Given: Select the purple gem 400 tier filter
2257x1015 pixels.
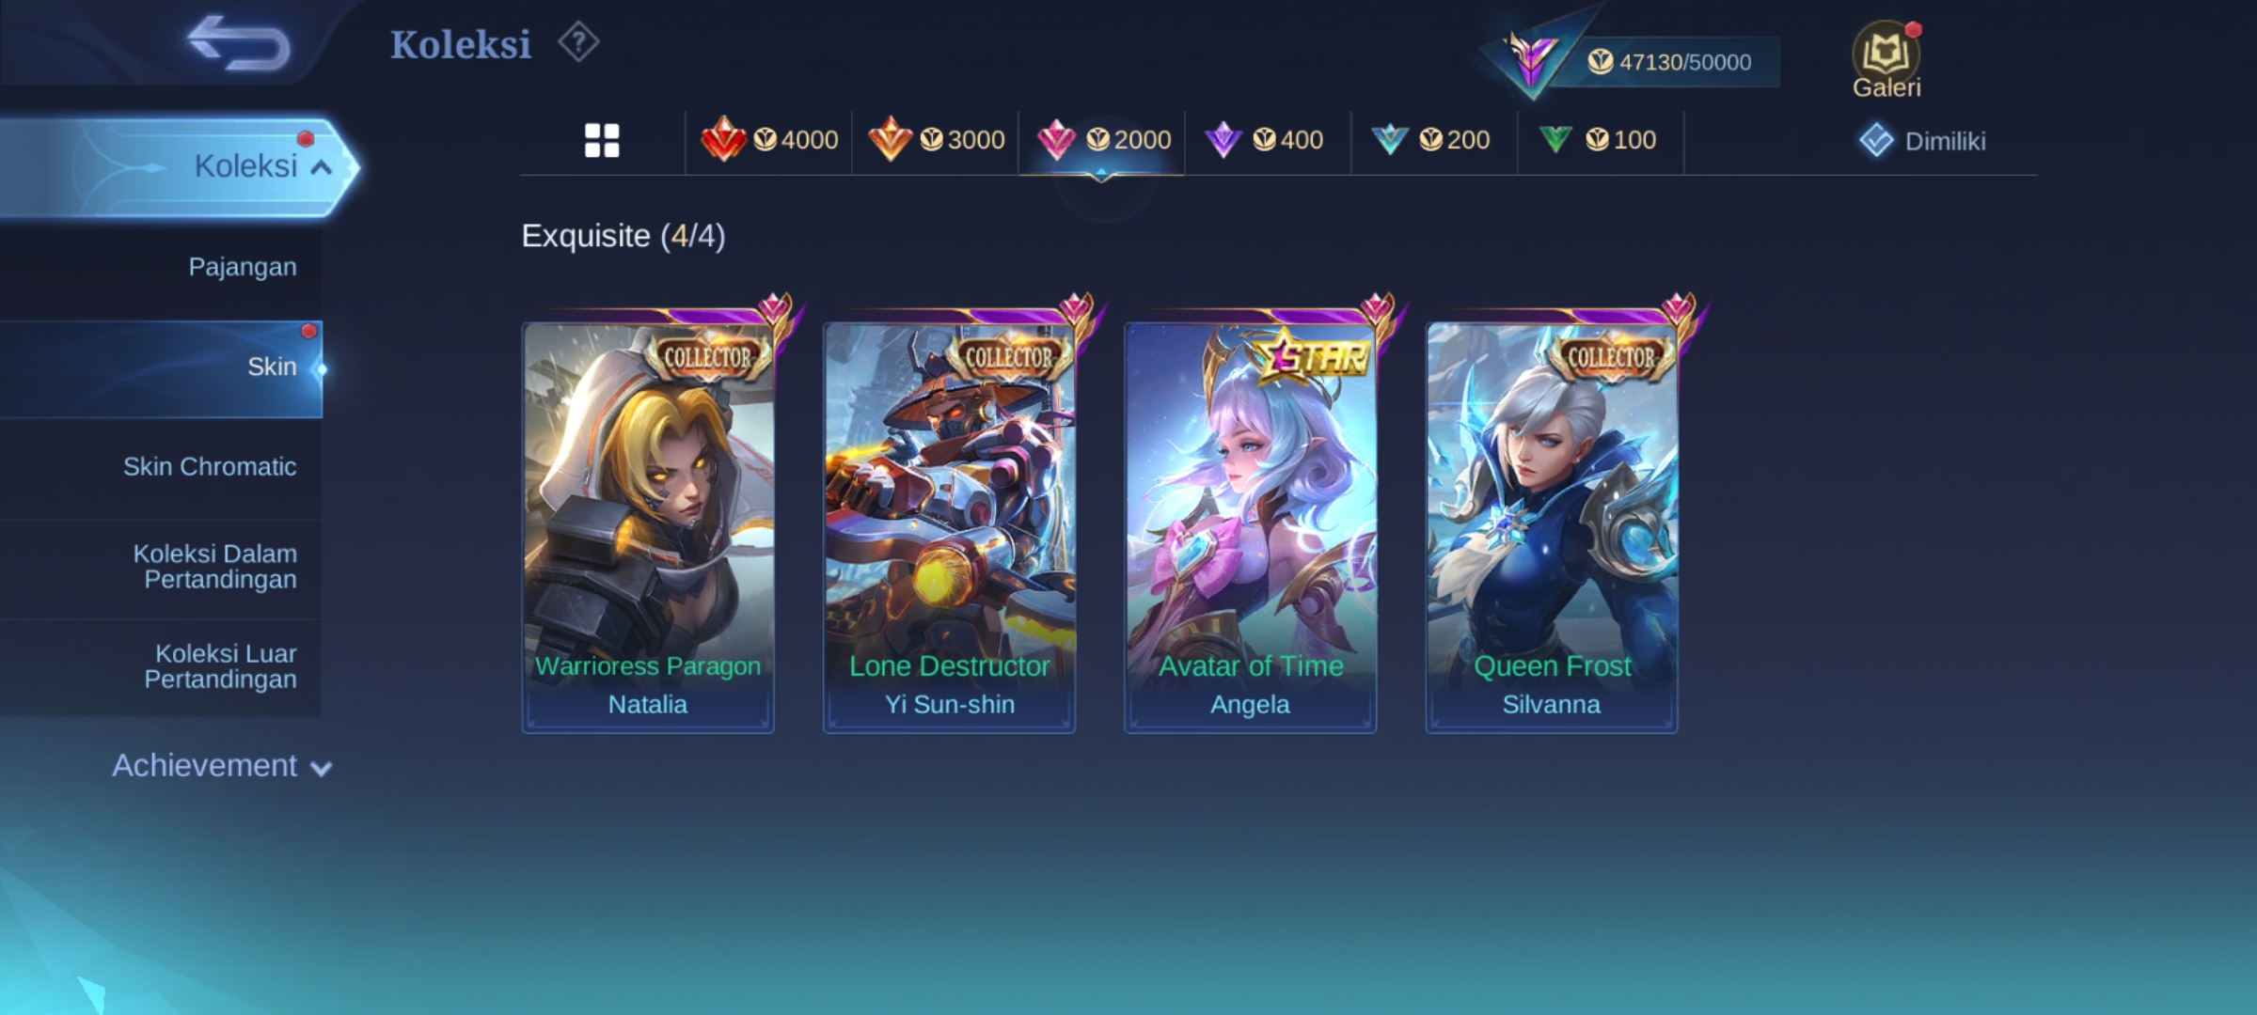Looking at the screenshot, I should point(1268,140).
